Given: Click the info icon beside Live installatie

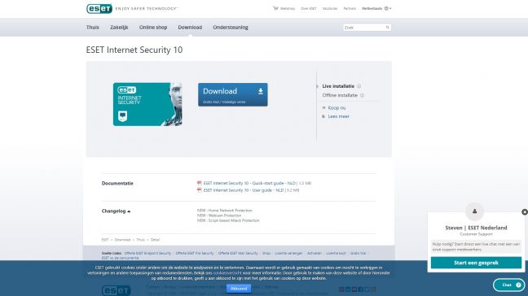Looking at the screenshot, I should coord(359,86).
